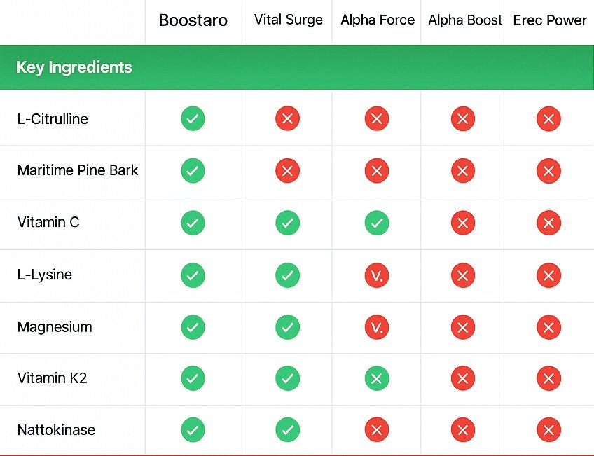Select the Alpha Force column header
The height and width of the screenshot is (456, 594).
coord(378,20)
